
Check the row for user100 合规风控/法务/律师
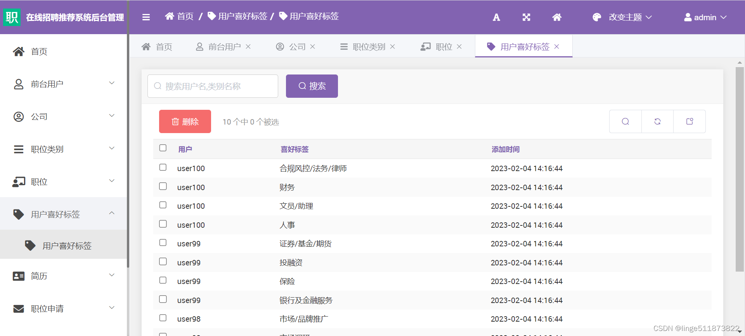tap(163, 167)
